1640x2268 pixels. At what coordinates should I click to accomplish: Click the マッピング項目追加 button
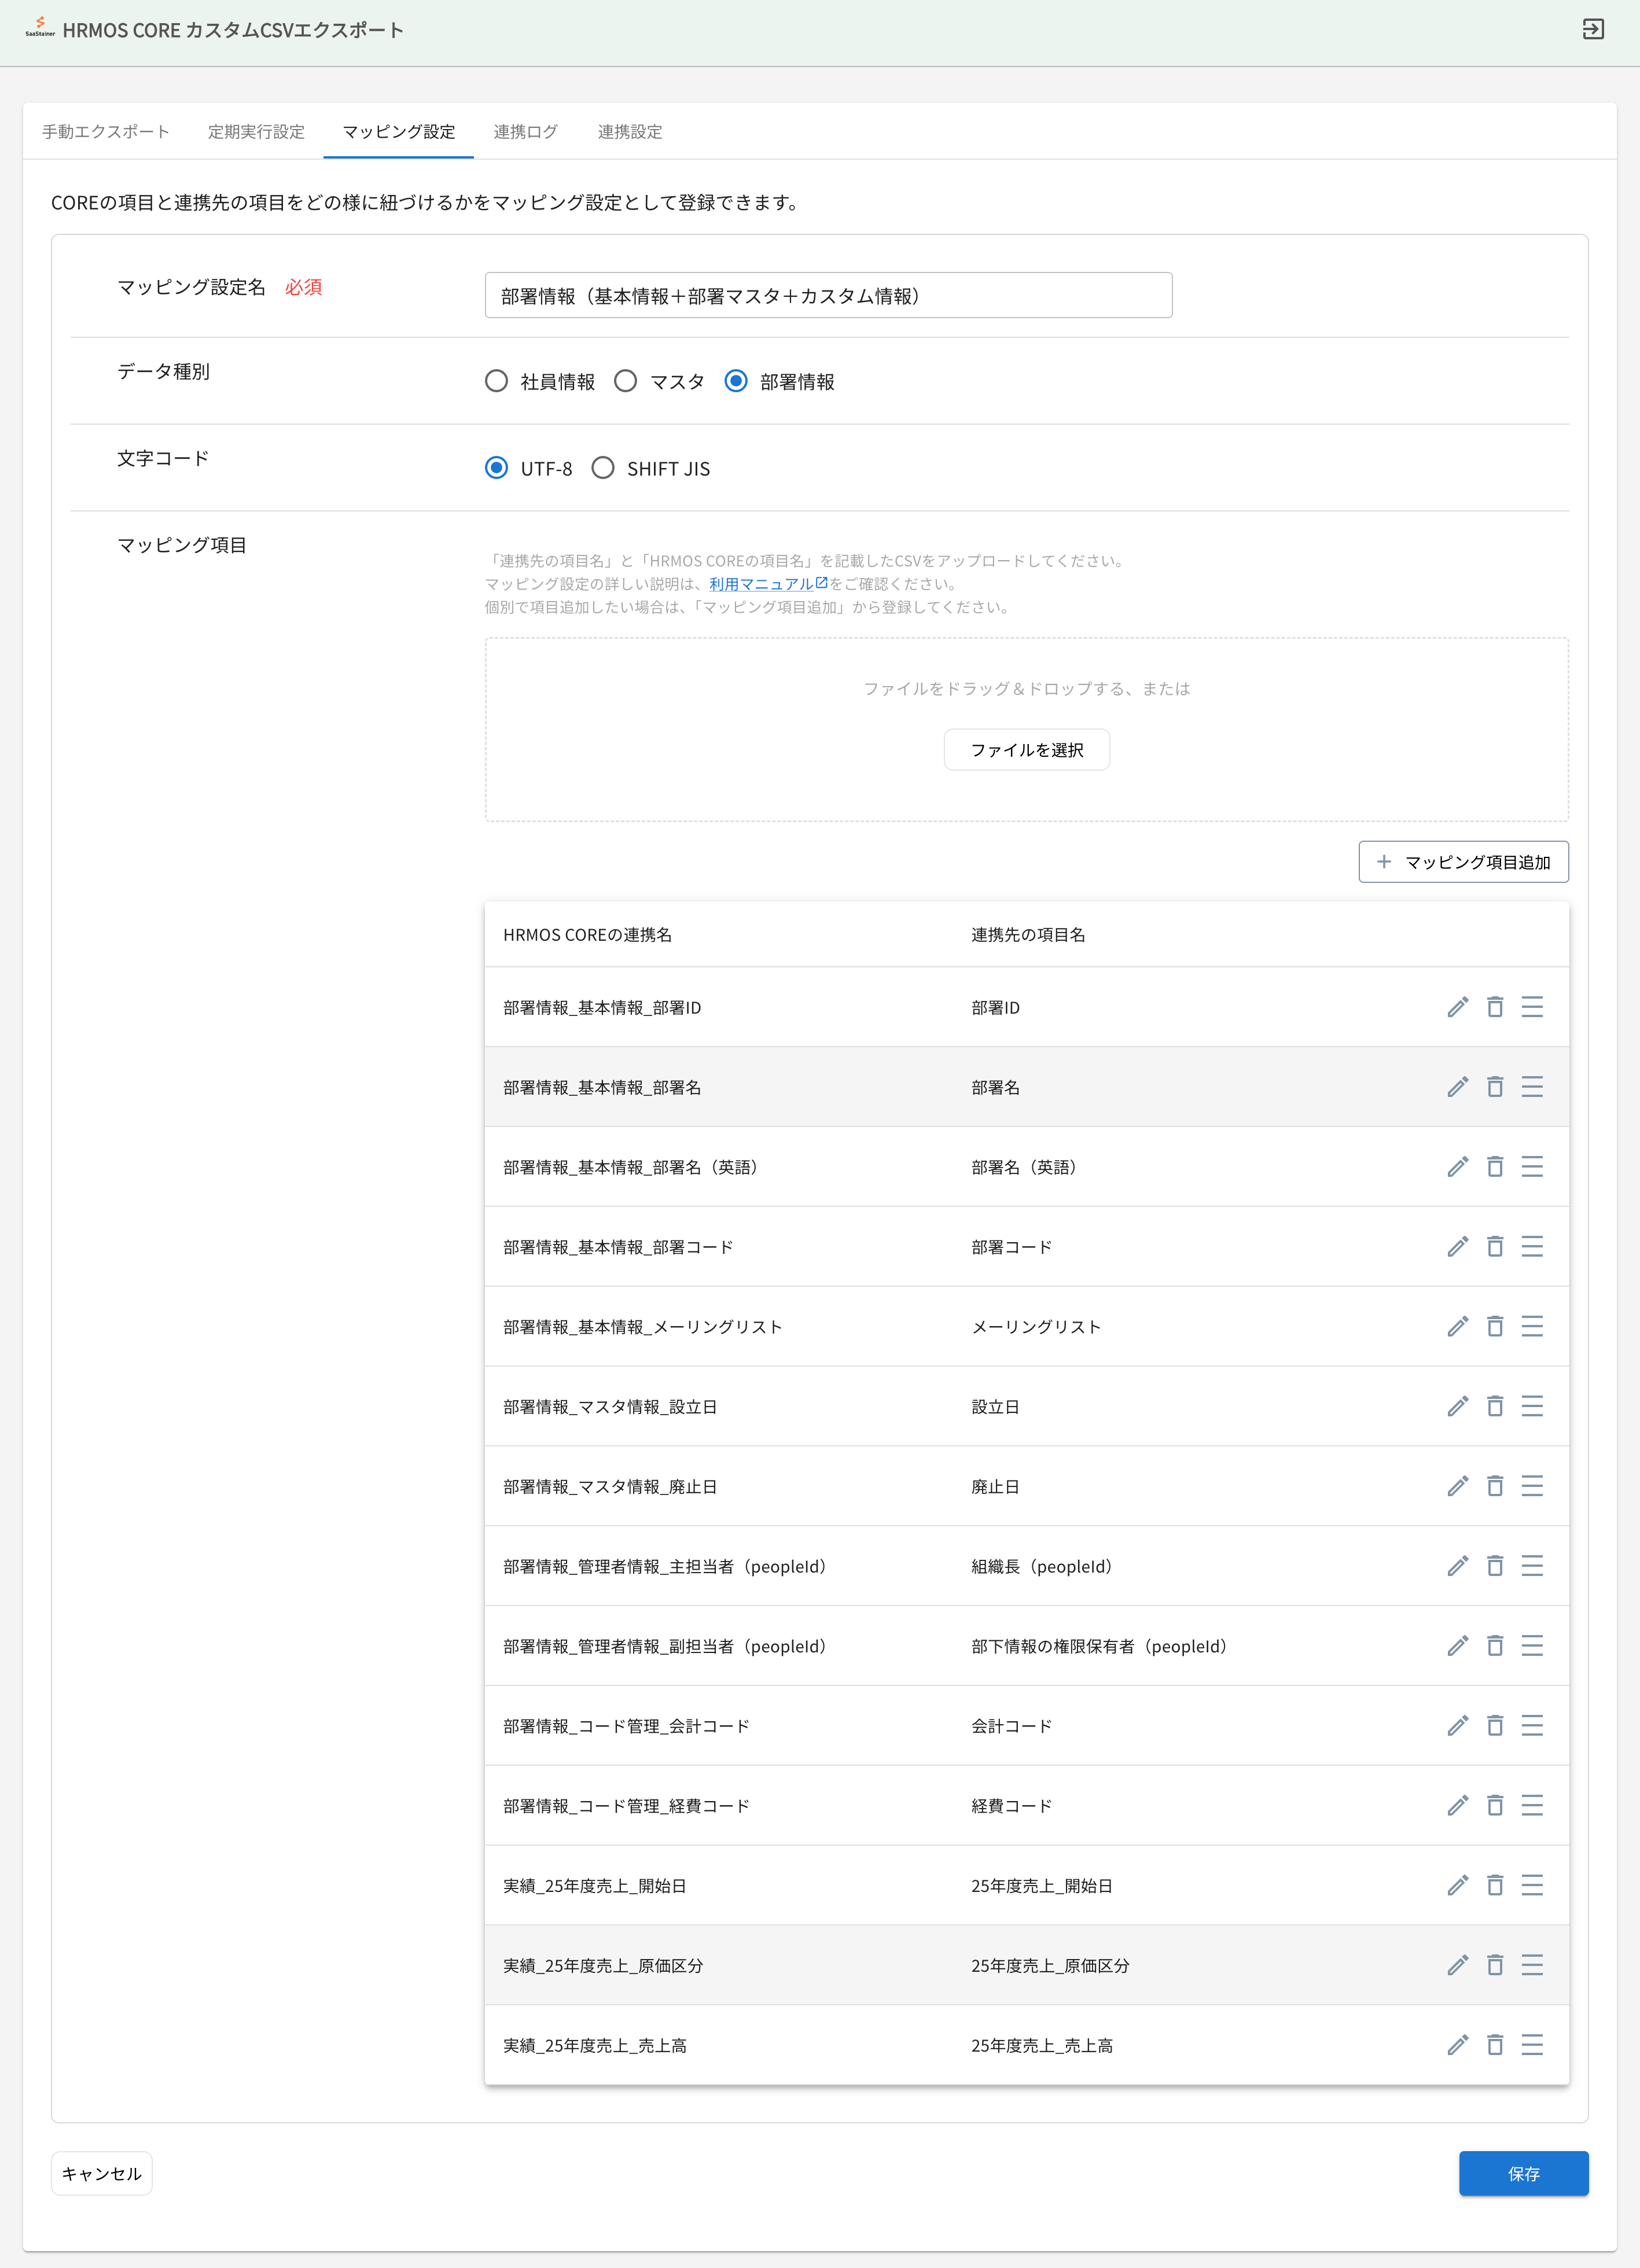(1463, 862)
